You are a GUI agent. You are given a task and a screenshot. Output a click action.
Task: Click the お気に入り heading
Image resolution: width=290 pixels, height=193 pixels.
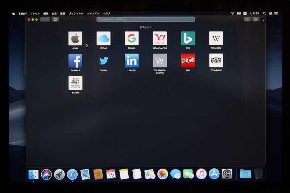[146, 27]
